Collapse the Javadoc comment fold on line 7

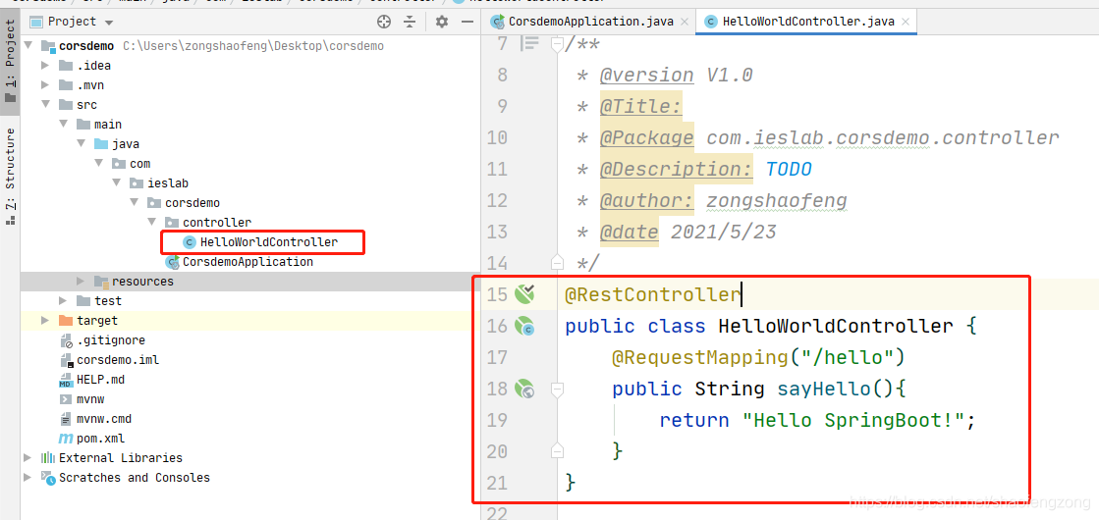point(557,45)
